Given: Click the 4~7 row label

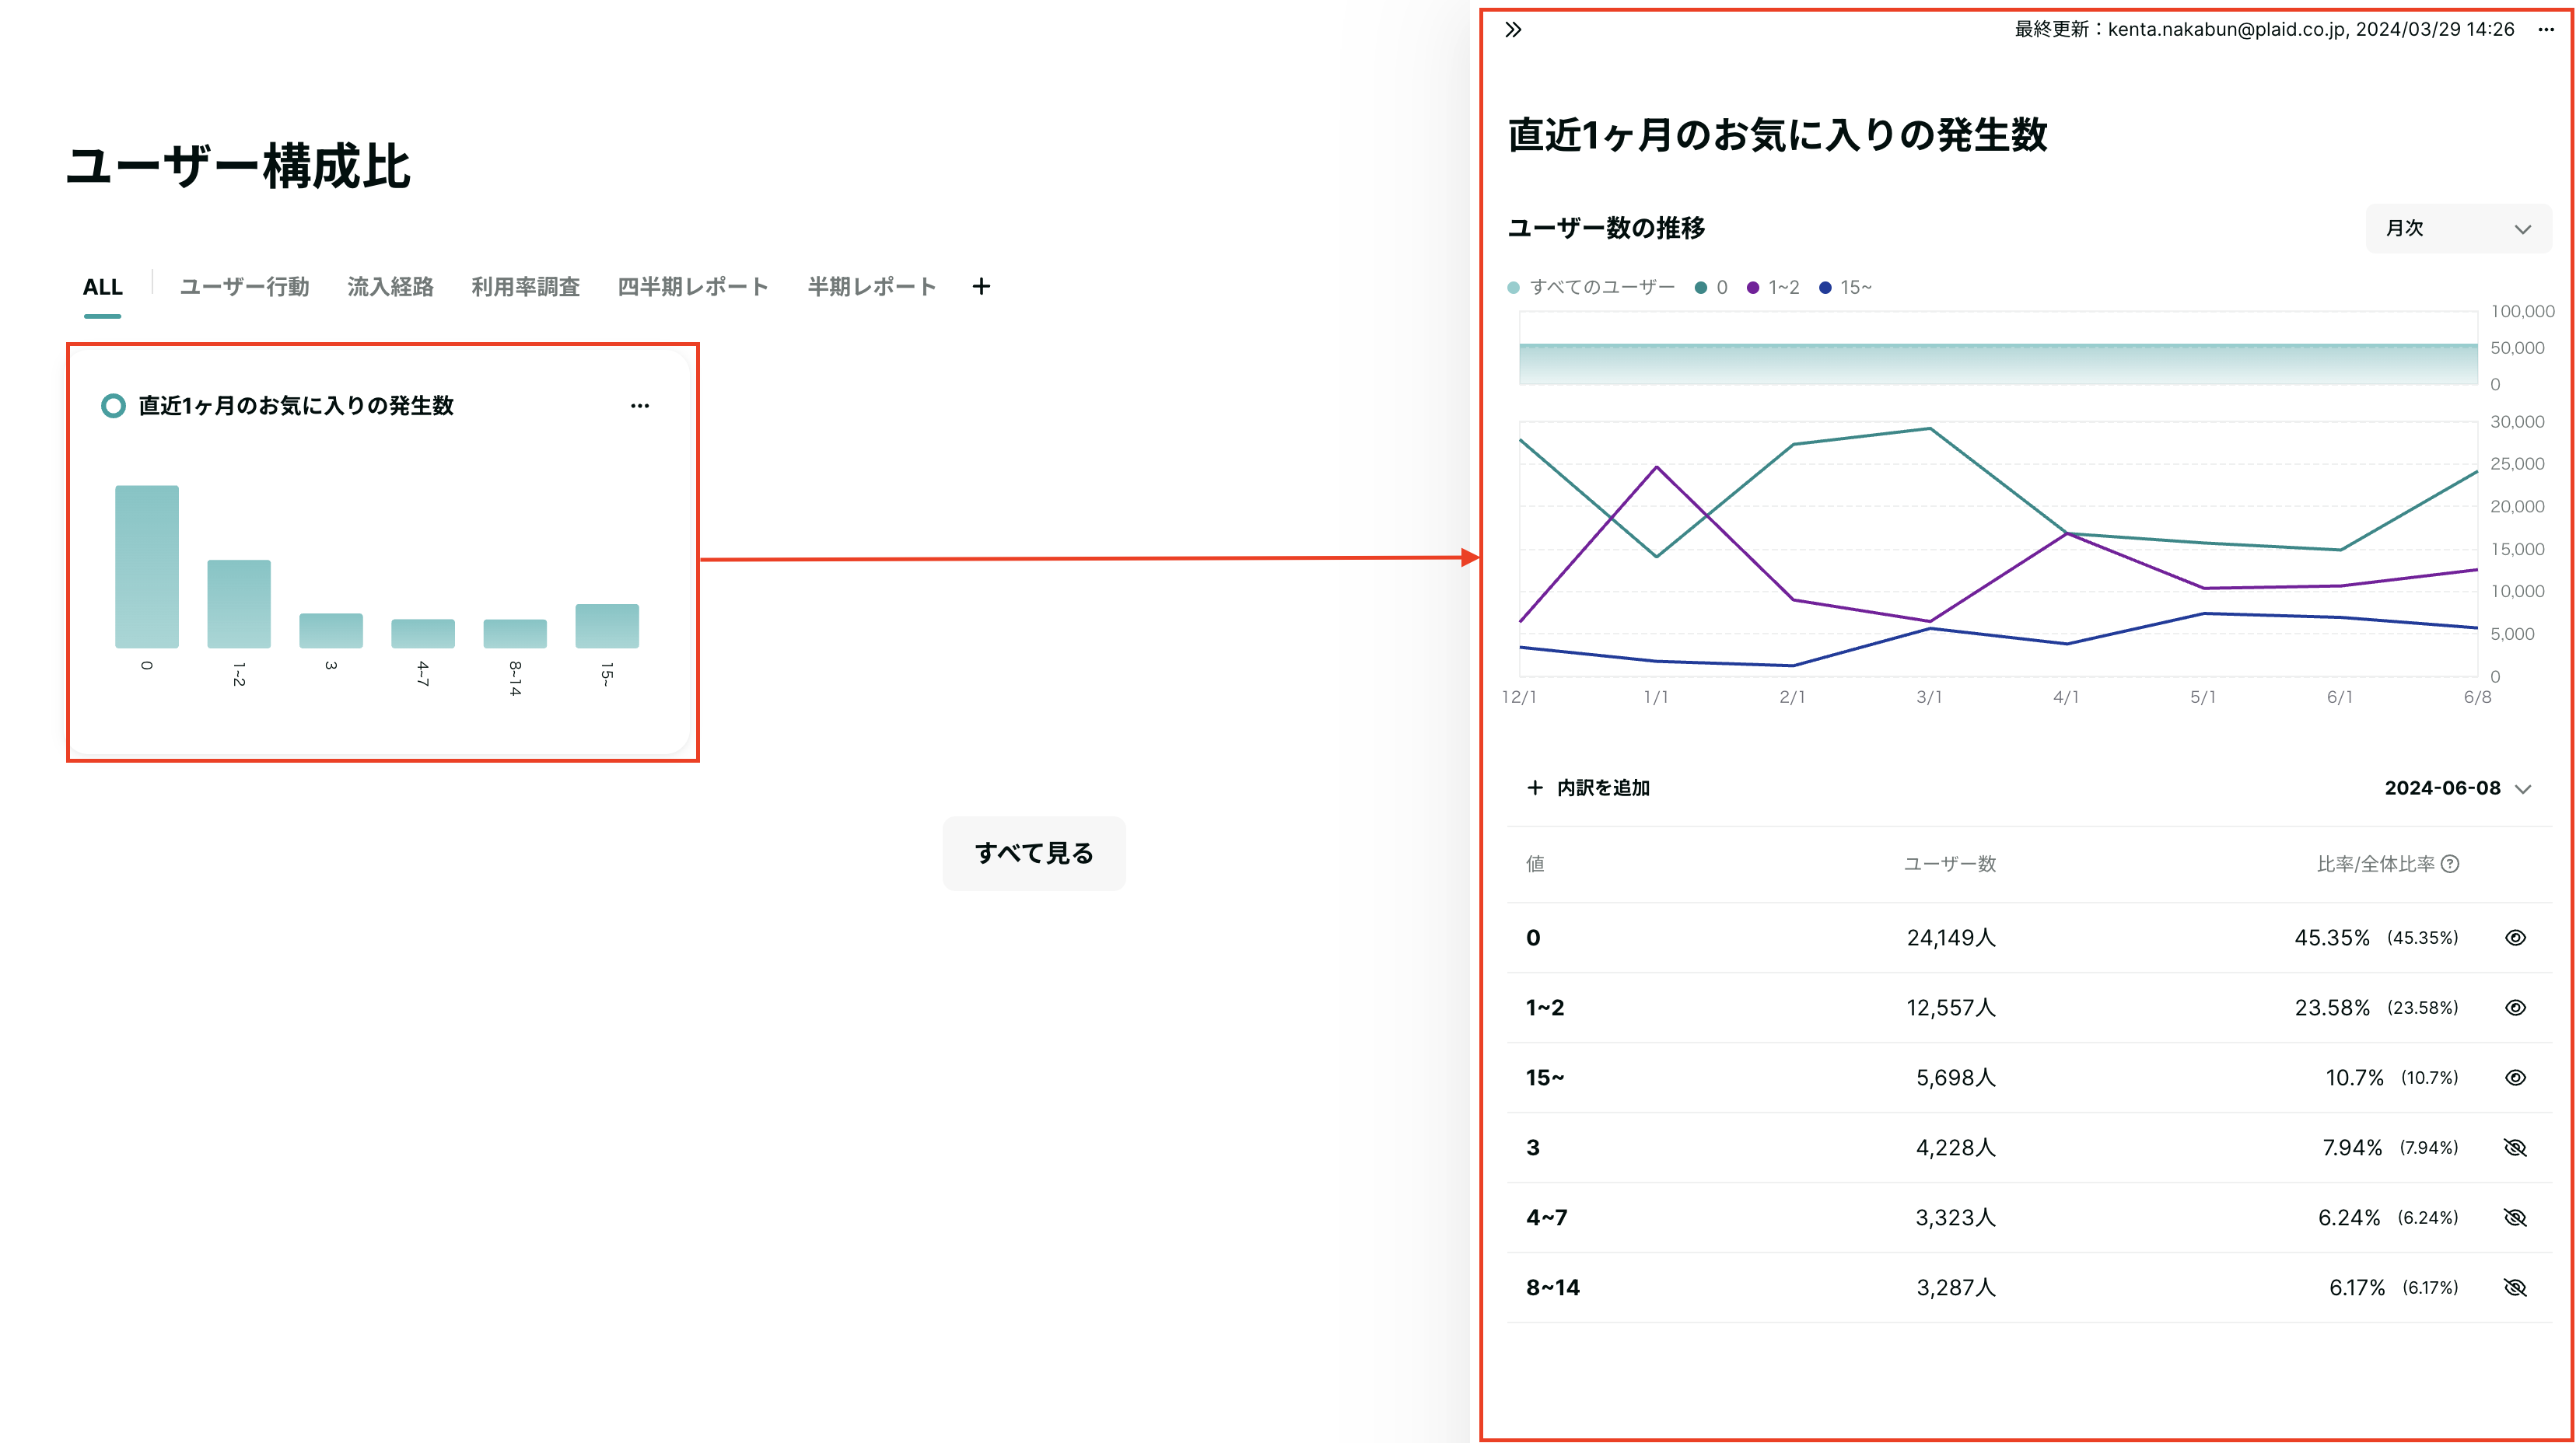Looking at the screenshot, I should (x=1546, y=1218).
